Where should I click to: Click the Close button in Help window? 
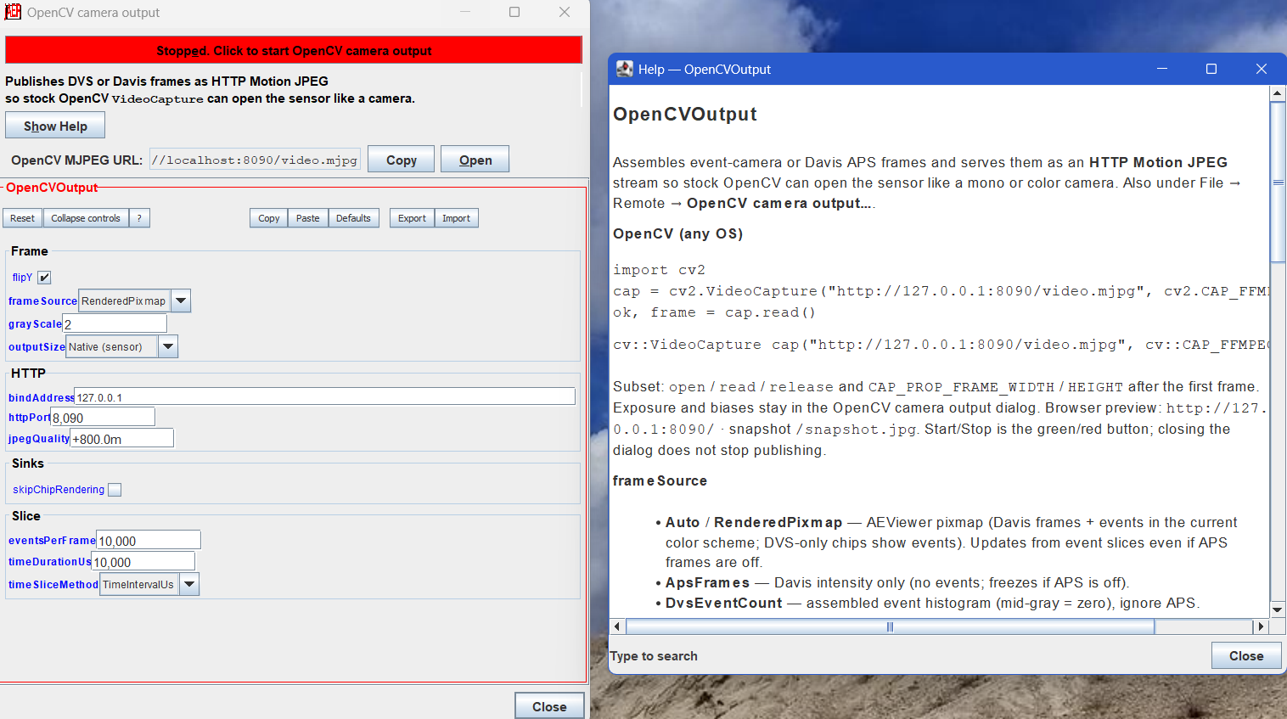point(1246,655)
